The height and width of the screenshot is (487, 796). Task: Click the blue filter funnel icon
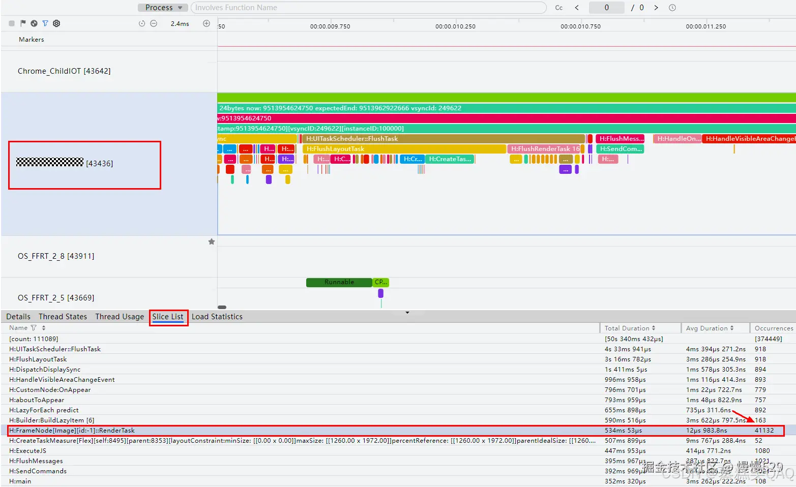click(x=45, y=23)
